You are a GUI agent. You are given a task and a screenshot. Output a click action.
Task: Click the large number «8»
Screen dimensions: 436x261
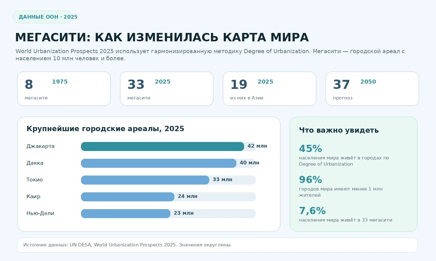(29, 85)
